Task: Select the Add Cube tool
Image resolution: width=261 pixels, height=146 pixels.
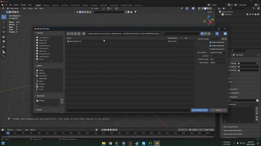Action: (x=4, y=57)
